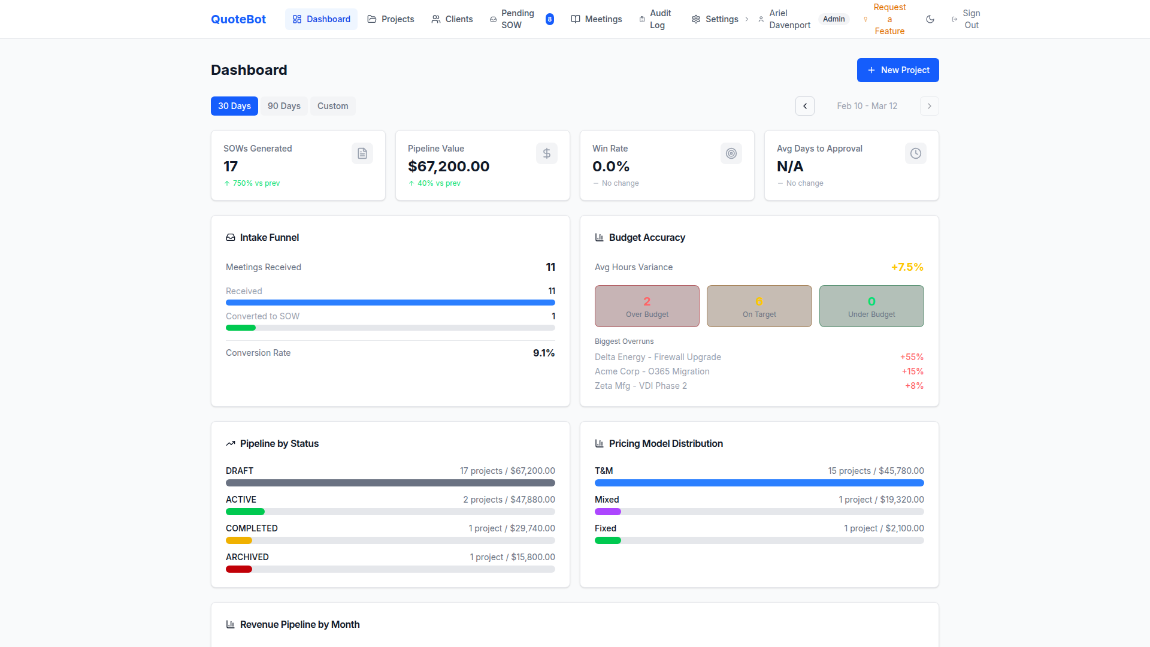Go to previous period with left chevron

804,106
